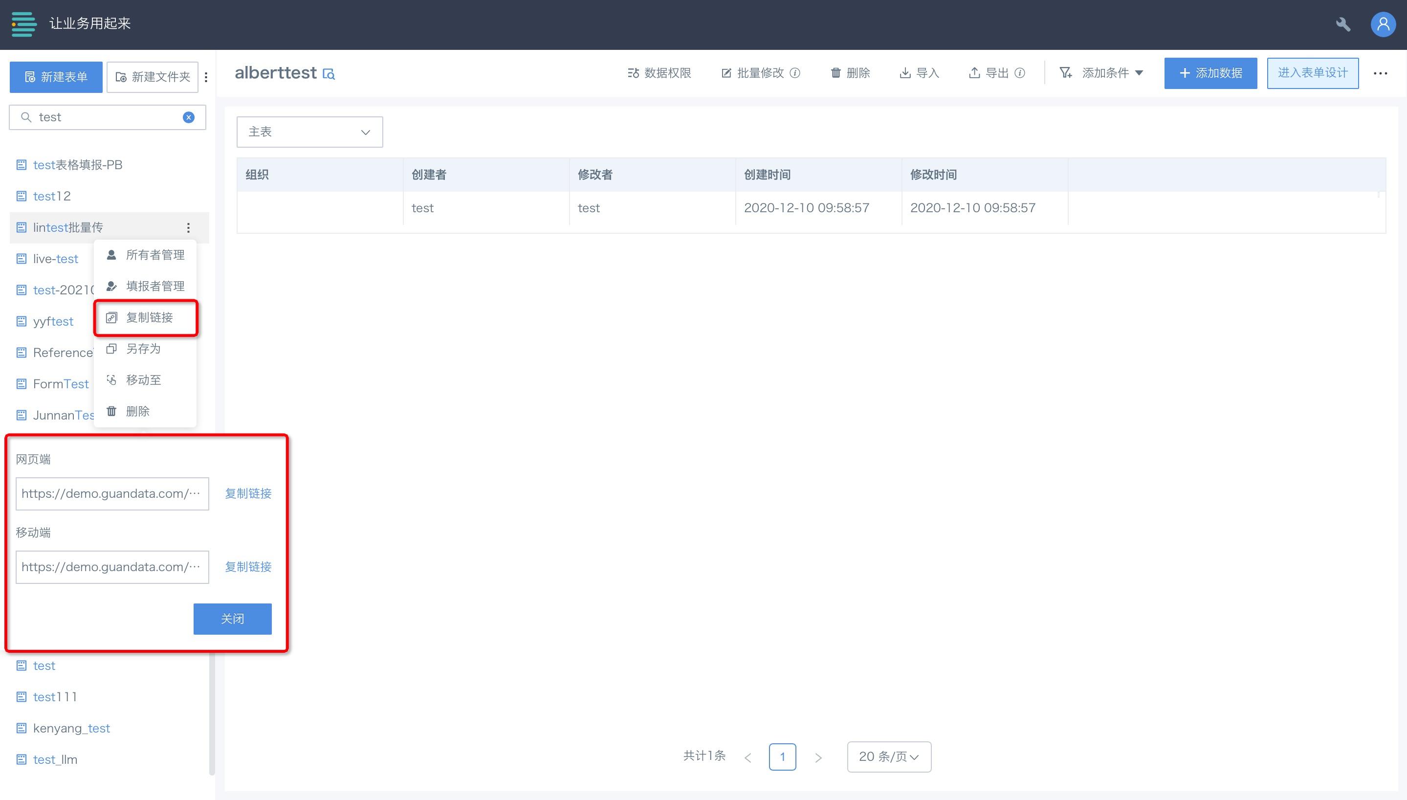Open the 20 条/页 page size dropdown

889,756
